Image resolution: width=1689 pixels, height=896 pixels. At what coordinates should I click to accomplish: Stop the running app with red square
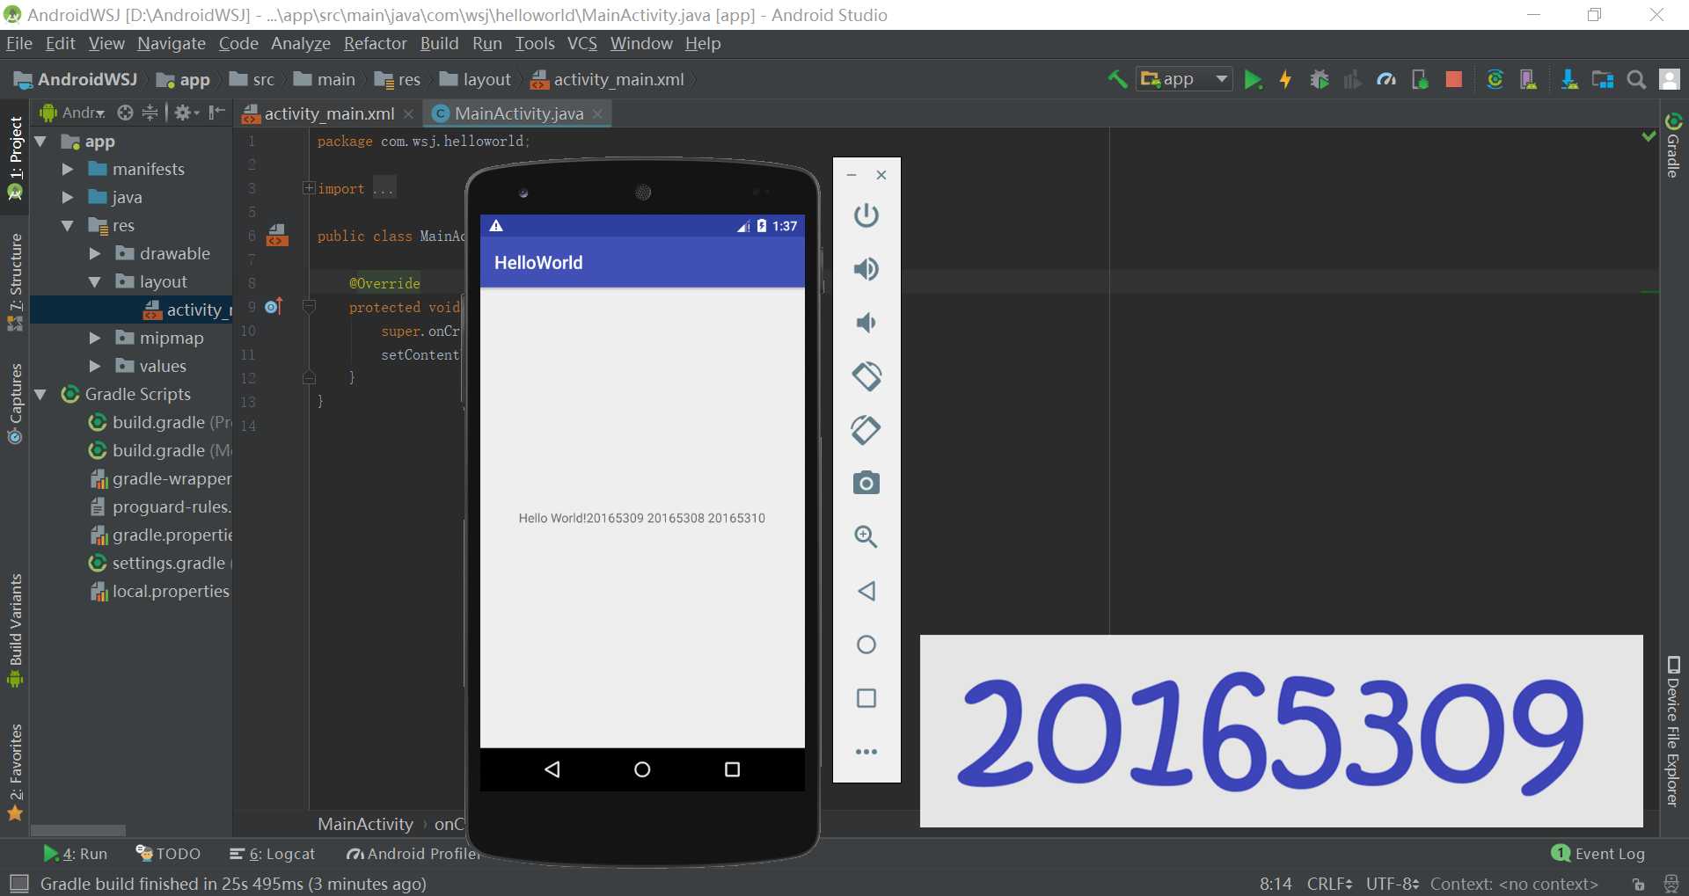click(x=1453, y=80)
